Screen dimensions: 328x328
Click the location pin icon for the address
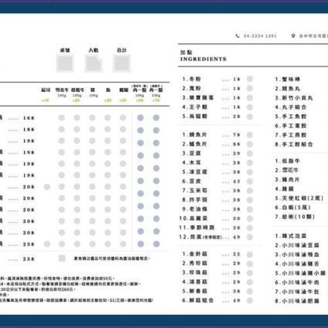[293, 36]
